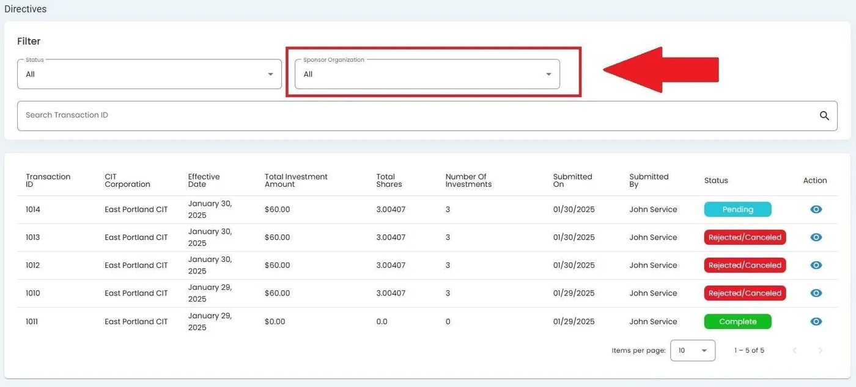Click the Pending status badge

pos(737,209)
